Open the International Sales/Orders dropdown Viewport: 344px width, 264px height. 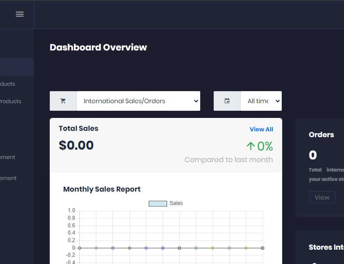coord(138,101)
